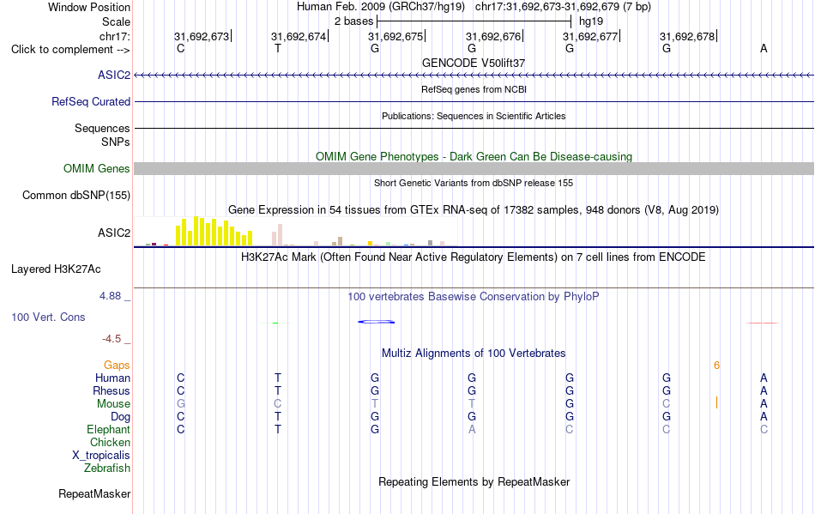Click the Gaps row label
815x514 pixels.
pos(117,366)
